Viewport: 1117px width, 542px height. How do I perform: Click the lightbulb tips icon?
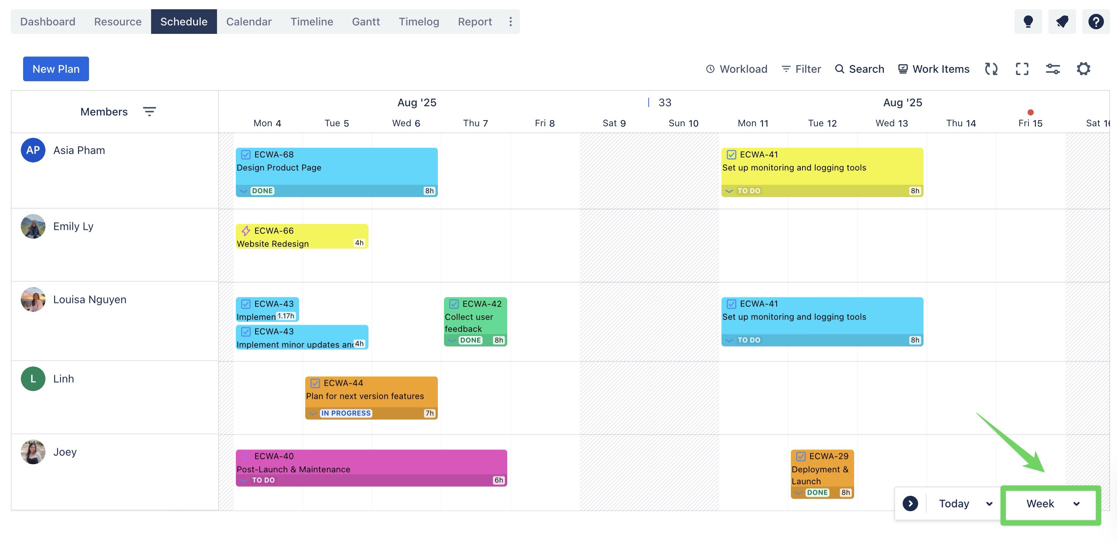[1028, 21]
